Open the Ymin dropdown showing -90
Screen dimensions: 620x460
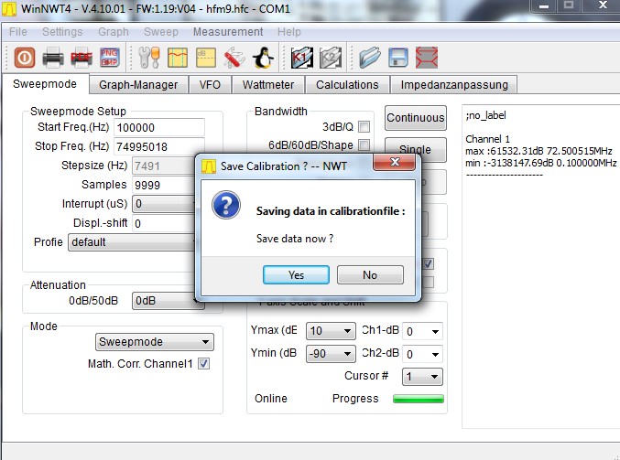(x=331, y=353)
